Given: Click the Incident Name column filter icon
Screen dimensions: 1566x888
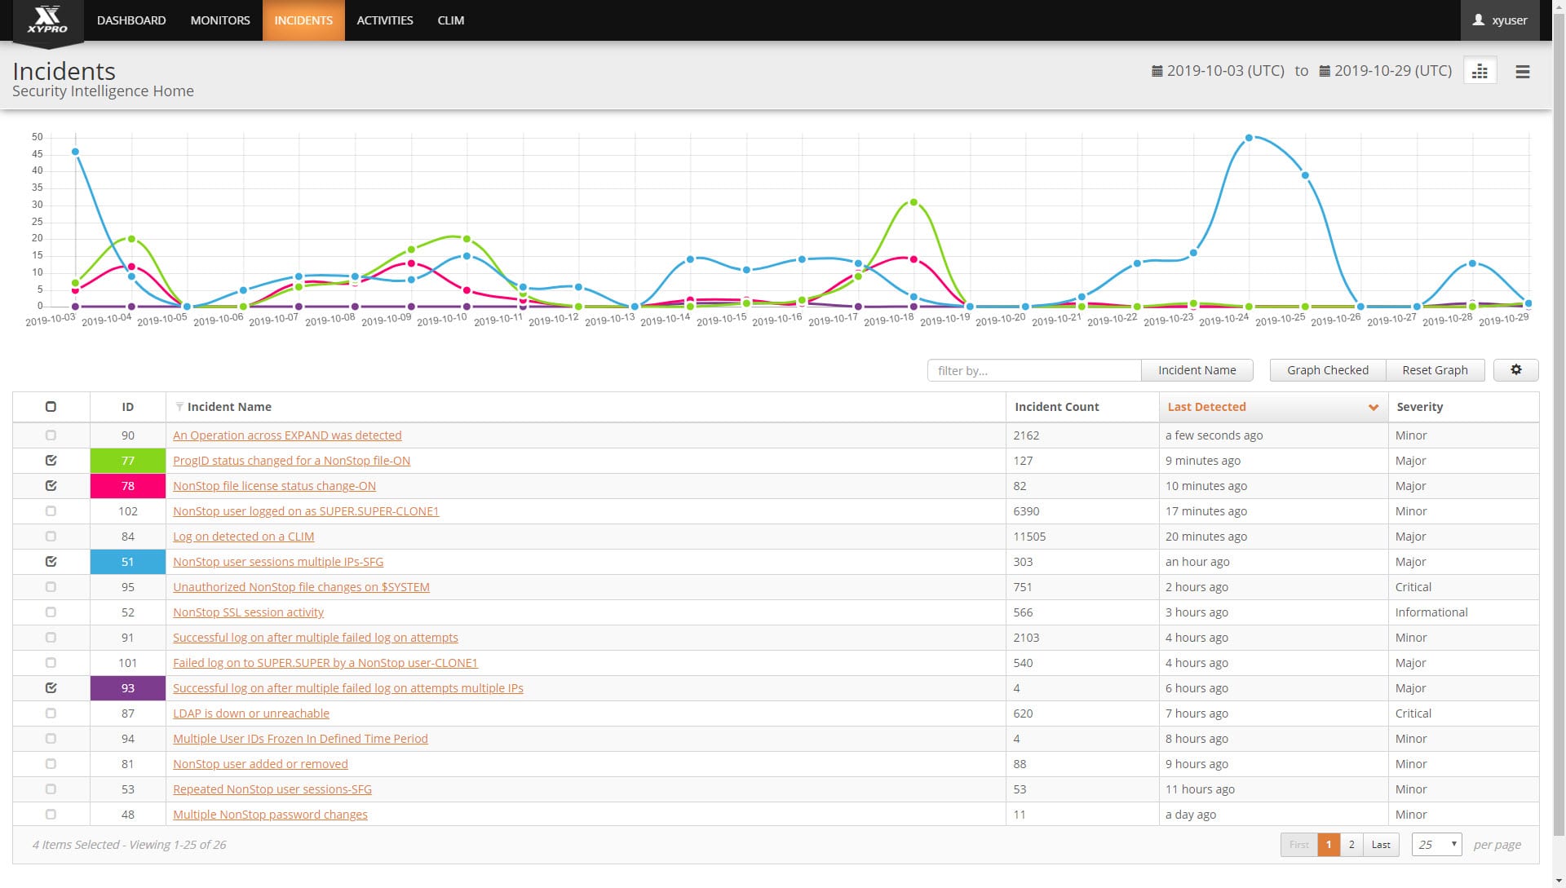Looking at the screenshot, I should point(179,407).
